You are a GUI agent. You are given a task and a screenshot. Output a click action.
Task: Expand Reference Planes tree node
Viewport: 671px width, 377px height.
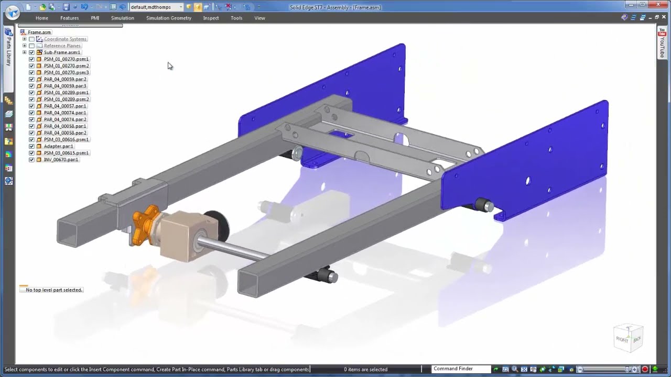click(x=24, y=46)
